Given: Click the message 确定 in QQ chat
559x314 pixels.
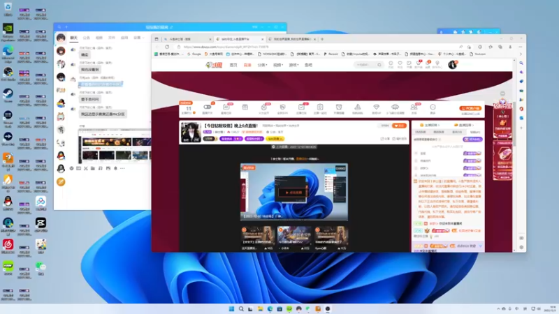Looking at the screenshot, I should click(85, 55).
